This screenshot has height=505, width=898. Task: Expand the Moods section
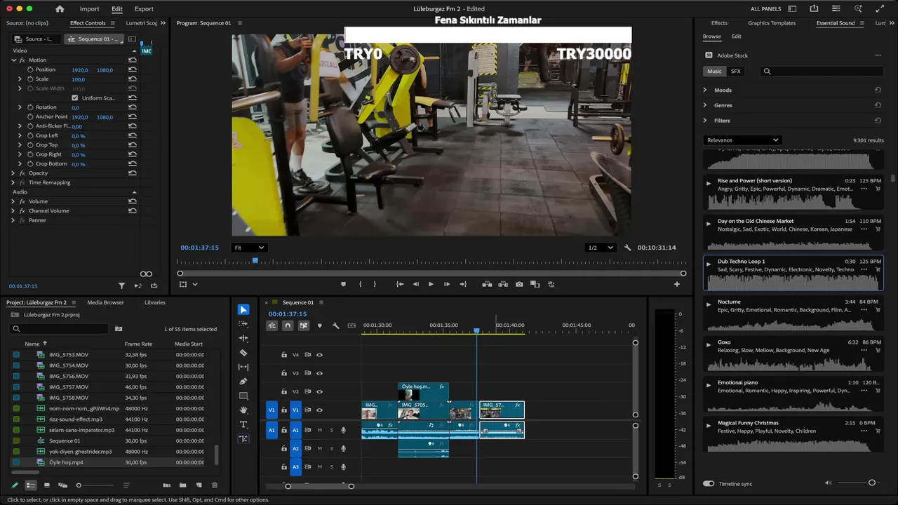705,90
